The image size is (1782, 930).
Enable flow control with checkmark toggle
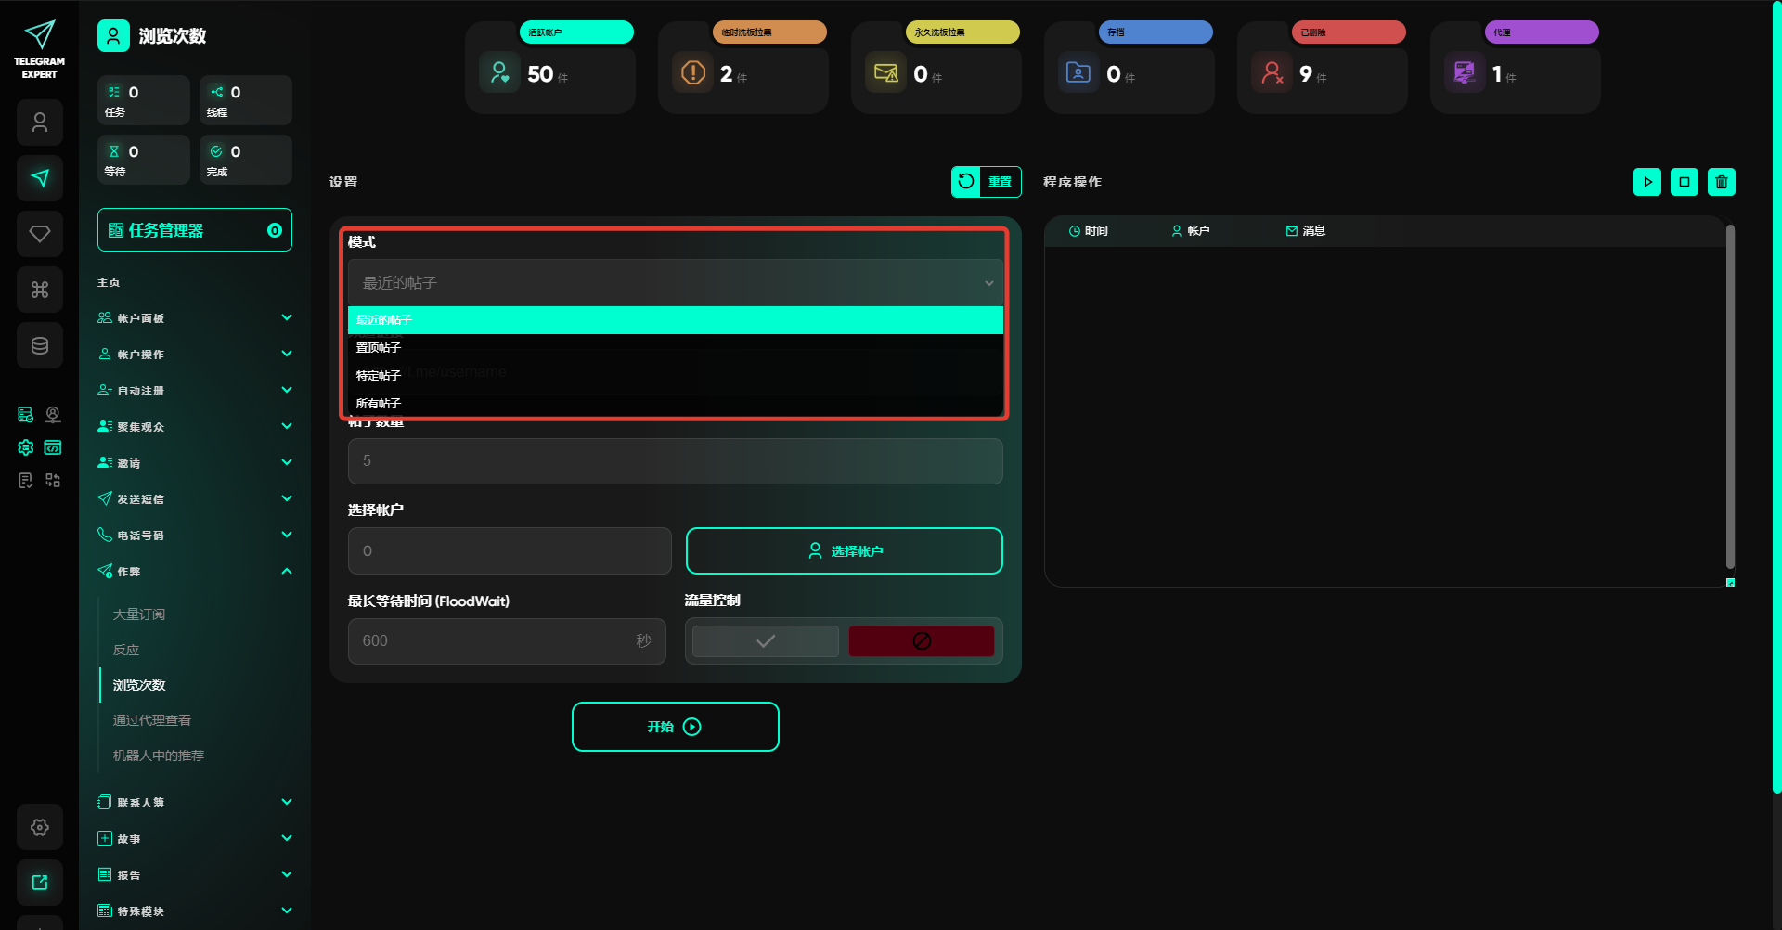(765, 641)
